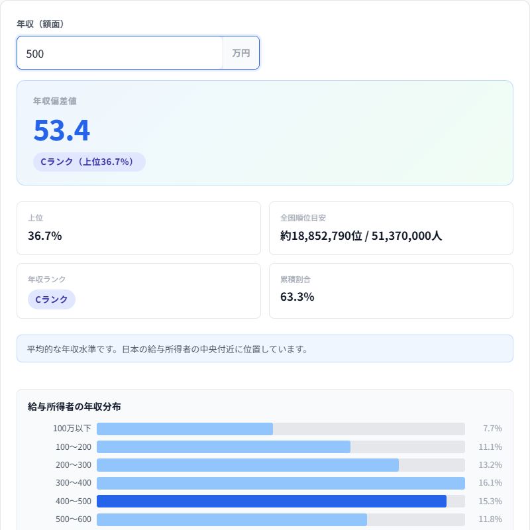Click the 16.1% percentage value
This screenshot has width=530, height=530.
(490, 483)
